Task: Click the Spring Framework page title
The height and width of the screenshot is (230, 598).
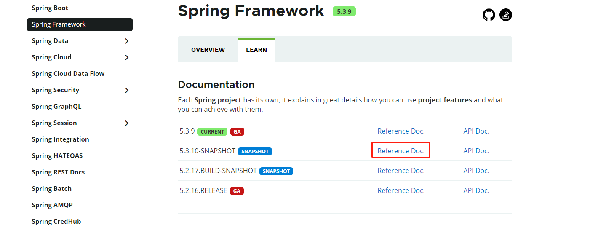Action: [251, 11]
